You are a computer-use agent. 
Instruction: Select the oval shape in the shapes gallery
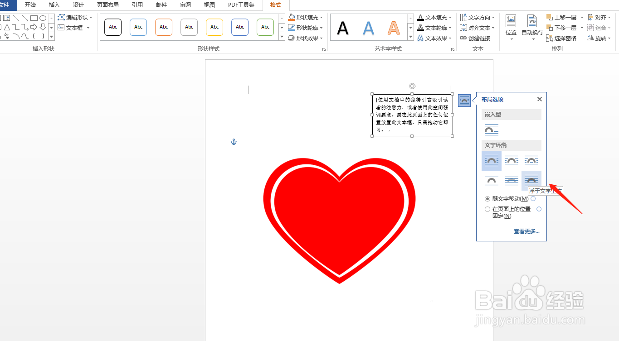43,18
